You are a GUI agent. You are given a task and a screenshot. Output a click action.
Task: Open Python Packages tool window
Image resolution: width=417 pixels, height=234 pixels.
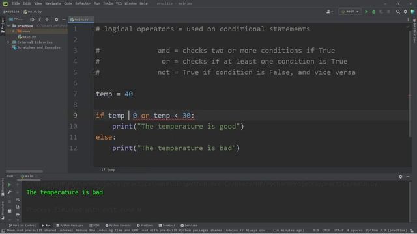(70, 226)
